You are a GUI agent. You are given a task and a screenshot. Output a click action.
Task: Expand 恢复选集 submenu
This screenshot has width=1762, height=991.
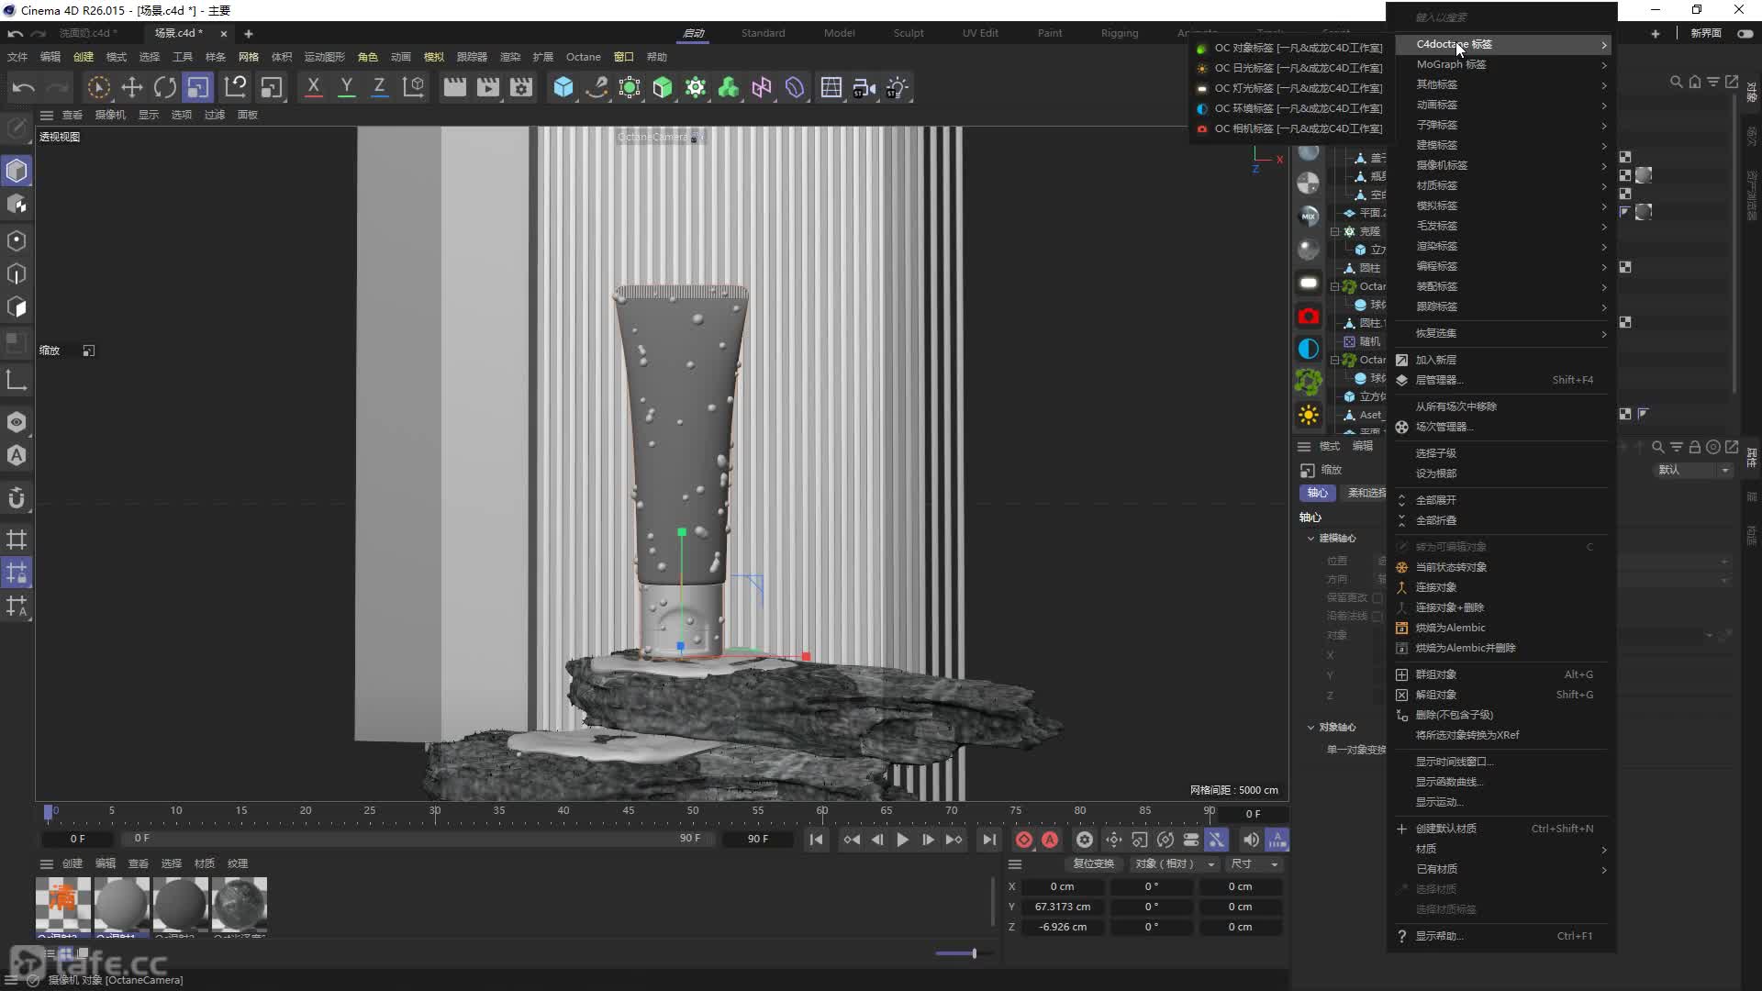point(1502,333)
